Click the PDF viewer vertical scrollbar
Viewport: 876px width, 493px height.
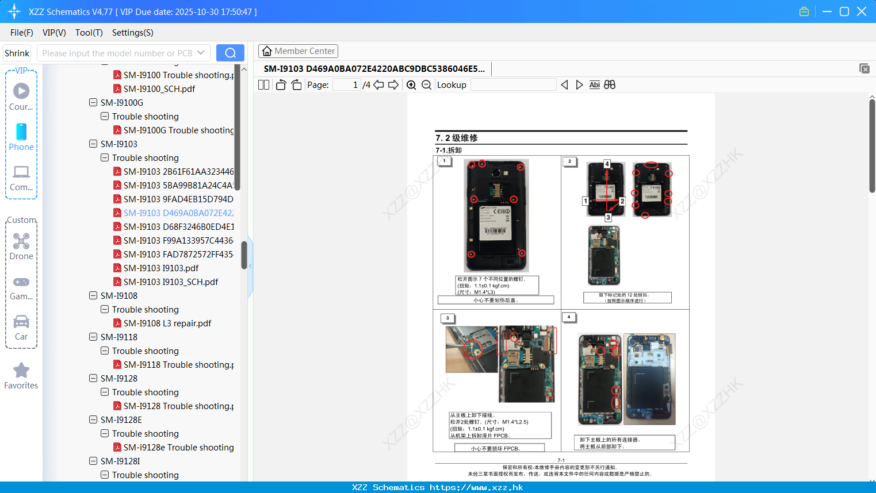click(872, 147)
